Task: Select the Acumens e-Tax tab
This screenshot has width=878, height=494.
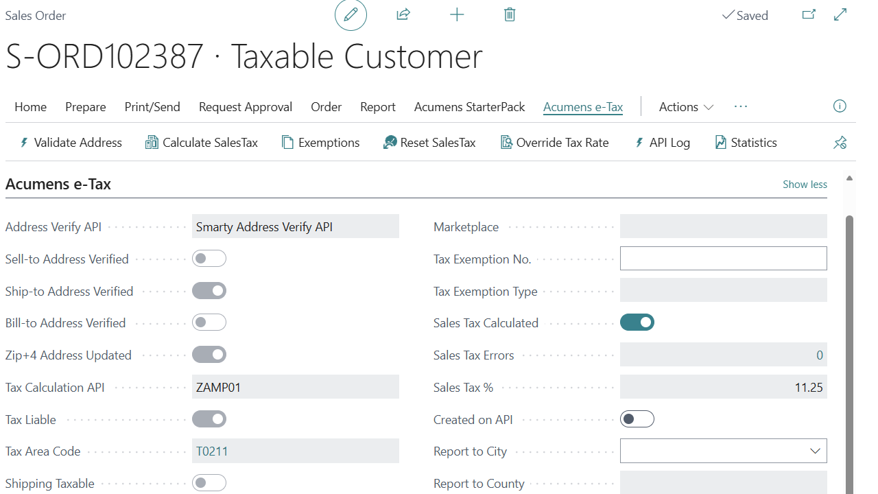Action: (583, 107)
